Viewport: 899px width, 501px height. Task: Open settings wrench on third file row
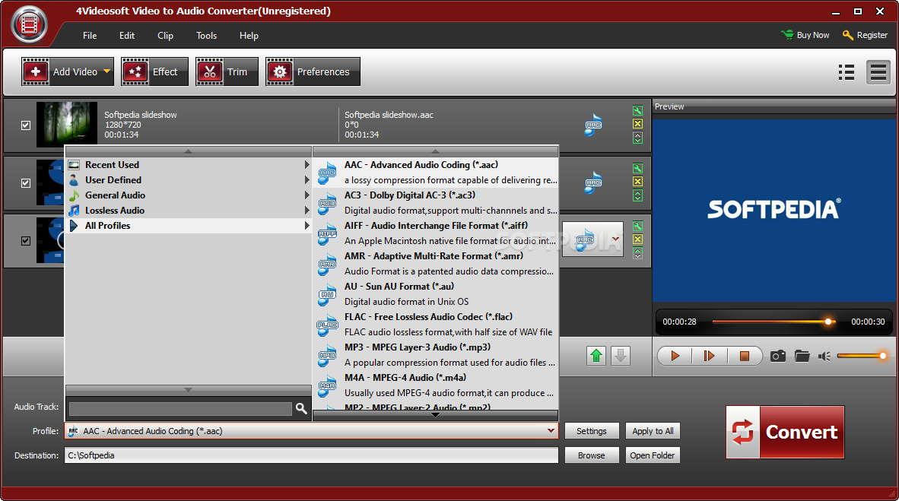[637, 226]
